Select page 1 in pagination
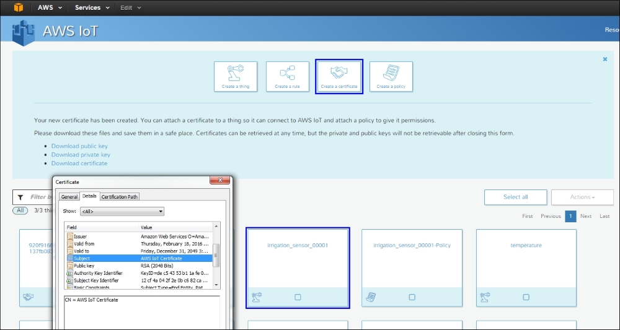Image resolution: width=620 pixels, height=330 pixels. (x=570, y=216)
